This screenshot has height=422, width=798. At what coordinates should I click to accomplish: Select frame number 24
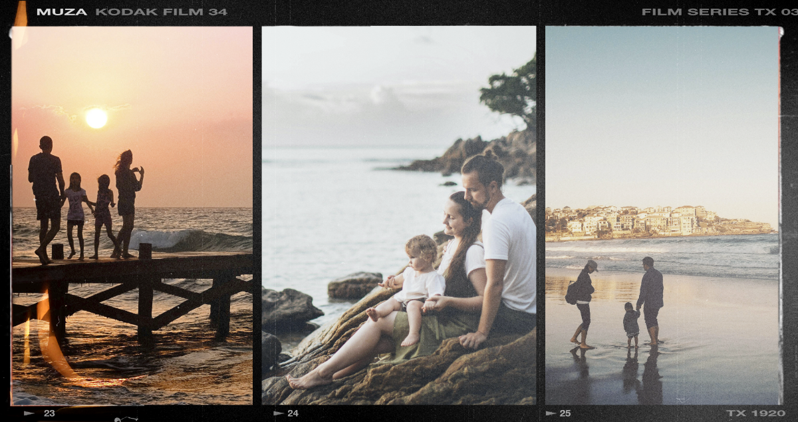coord(293,413)
